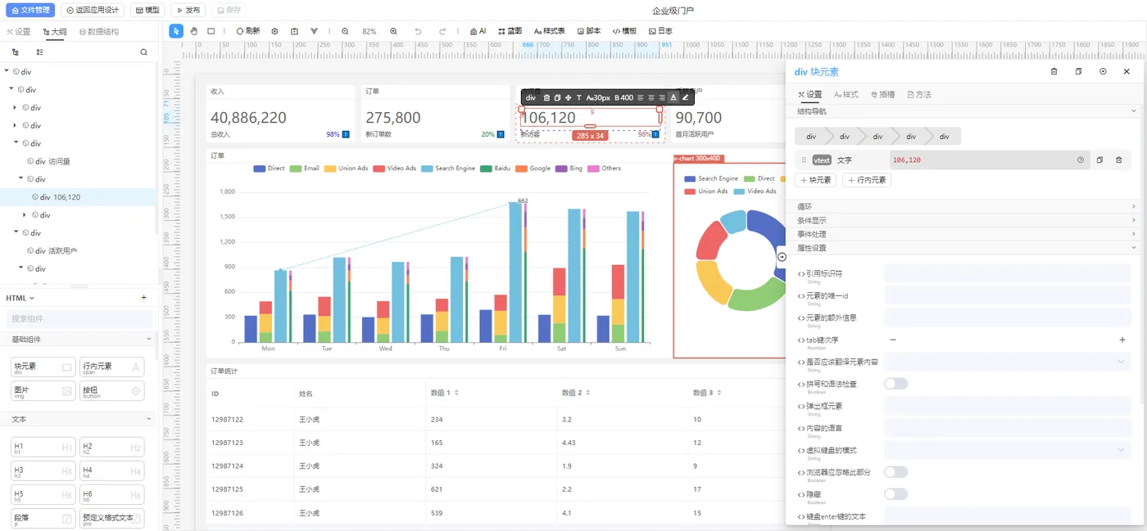Select the pointer selection tool
1147x531 pixels.
[x=176, y=31]
